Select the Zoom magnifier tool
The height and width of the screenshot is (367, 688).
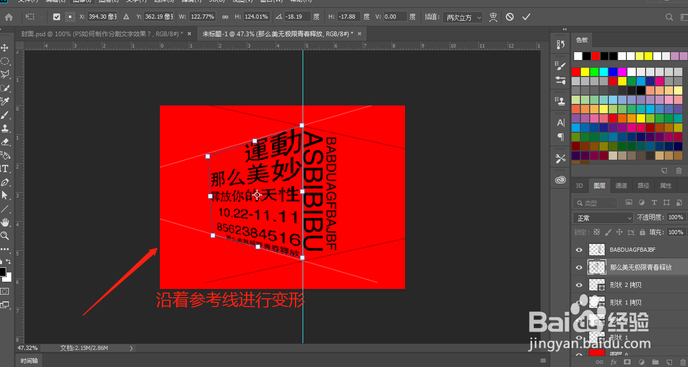[x=5, y=236]
